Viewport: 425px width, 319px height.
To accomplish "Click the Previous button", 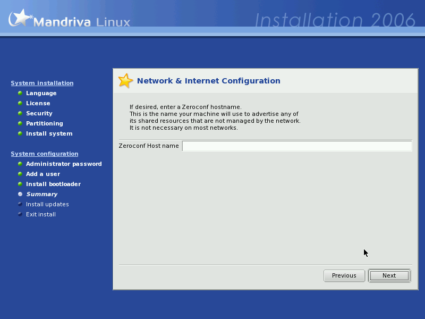I will pos(344,275).
